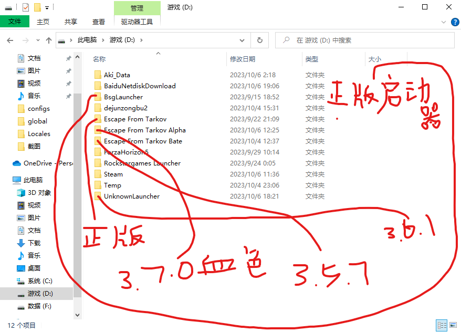The image size is (461, 332).
Task: Switch to the 主页 ribbon tab
Action: click(x=43, y=22)
